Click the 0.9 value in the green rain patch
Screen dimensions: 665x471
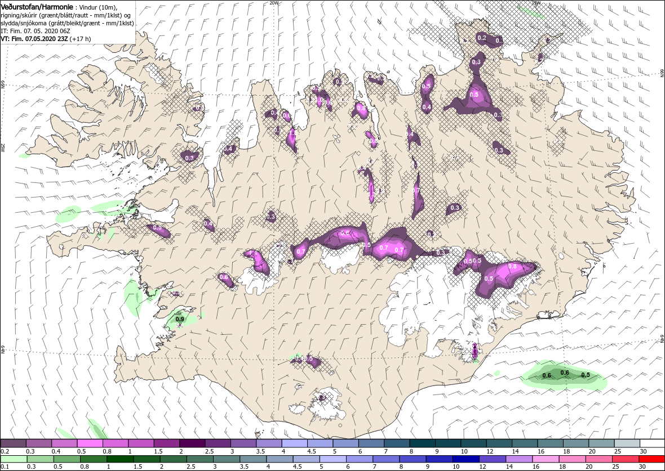click(180, 319)
